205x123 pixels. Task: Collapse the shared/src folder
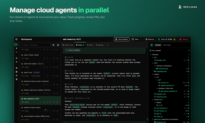[x=153, y=100]
